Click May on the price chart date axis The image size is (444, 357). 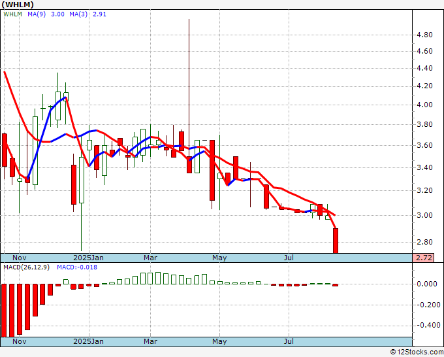pyautogui.click(x=219, y=258)
